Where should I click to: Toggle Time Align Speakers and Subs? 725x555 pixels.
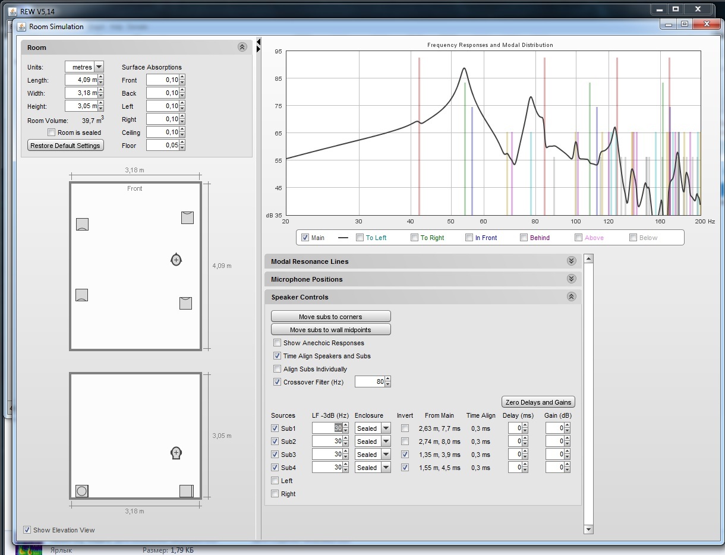[x=277, y=356]
